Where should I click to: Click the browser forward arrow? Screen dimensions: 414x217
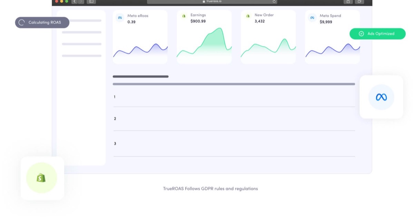click(x=81, y=1)
